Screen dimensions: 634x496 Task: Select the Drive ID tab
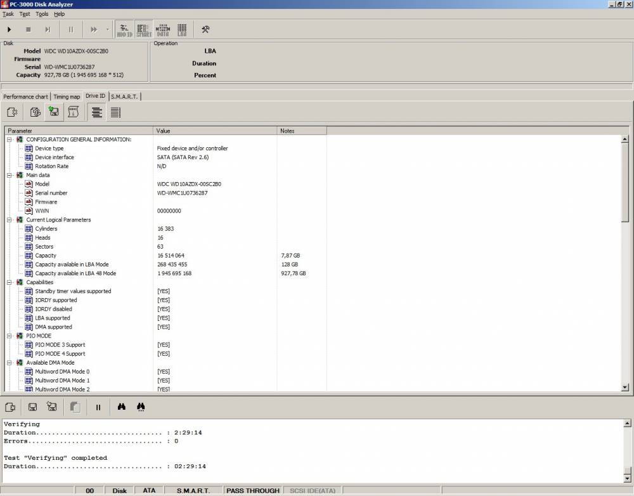click(x=96, y=96)
